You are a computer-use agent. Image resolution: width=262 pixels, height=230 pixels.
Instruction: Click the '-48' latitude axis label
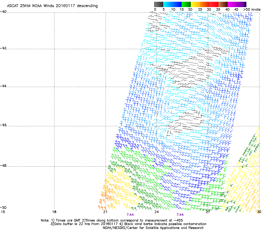pyautogui.click(x=3, y=166)
